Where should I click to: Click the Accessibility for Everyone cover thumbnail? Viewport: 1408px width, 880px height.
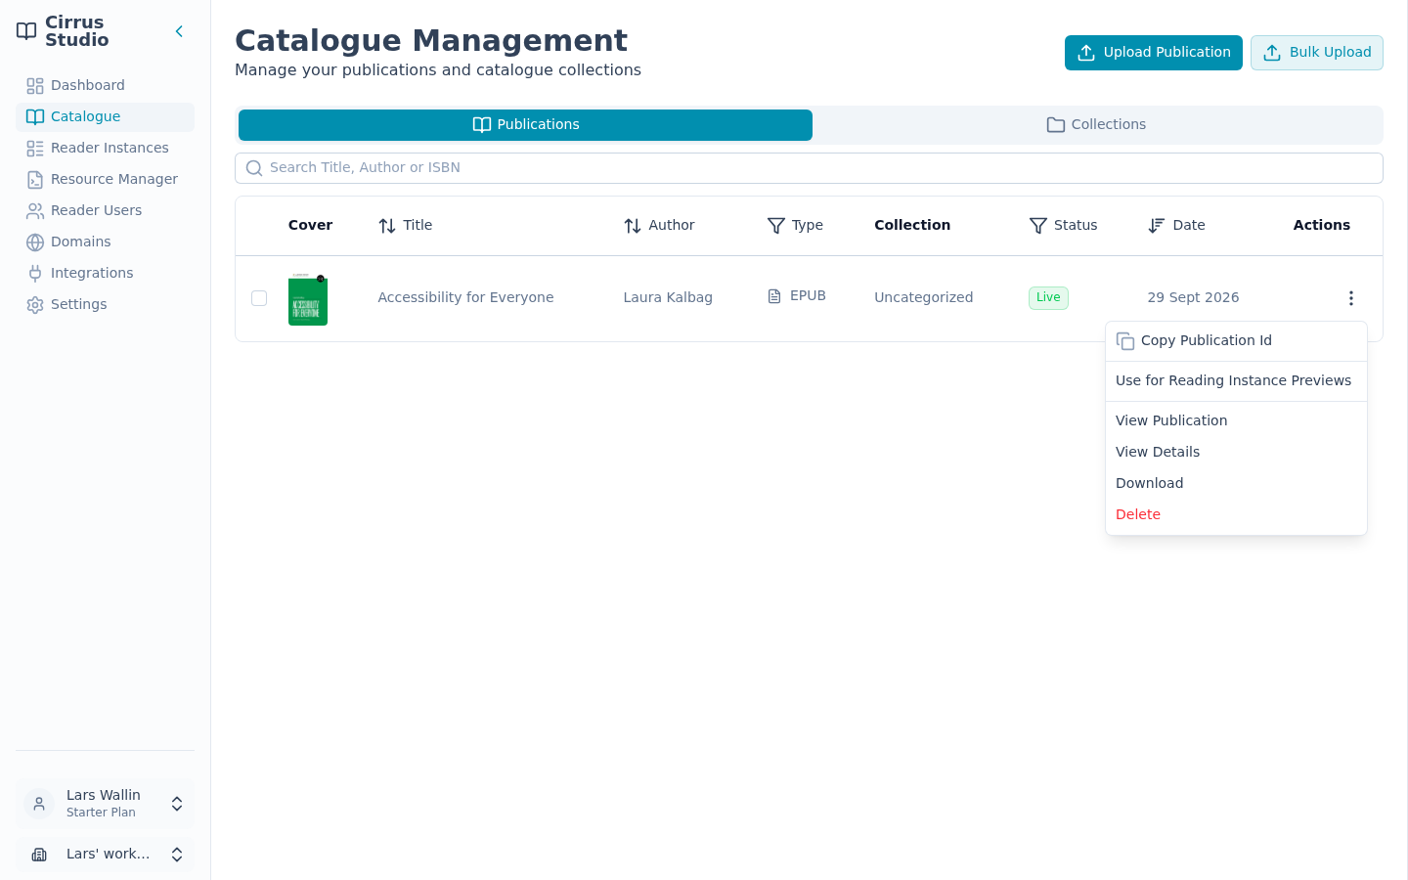[x=308, y=299]
